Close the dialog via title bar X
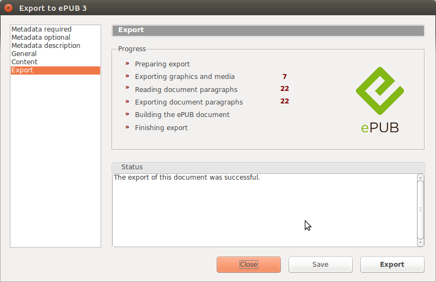 pyautogui.click(x=8, y=8)
